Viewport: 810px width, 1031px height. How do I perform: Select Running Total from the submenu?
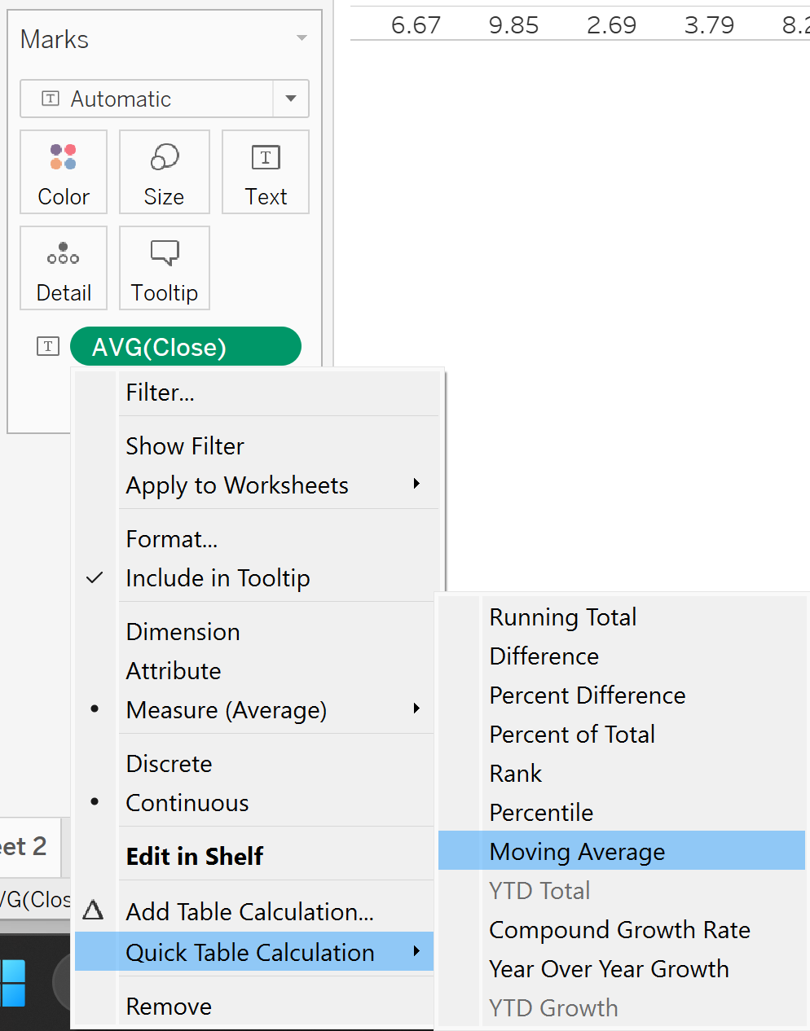point(562,617)
